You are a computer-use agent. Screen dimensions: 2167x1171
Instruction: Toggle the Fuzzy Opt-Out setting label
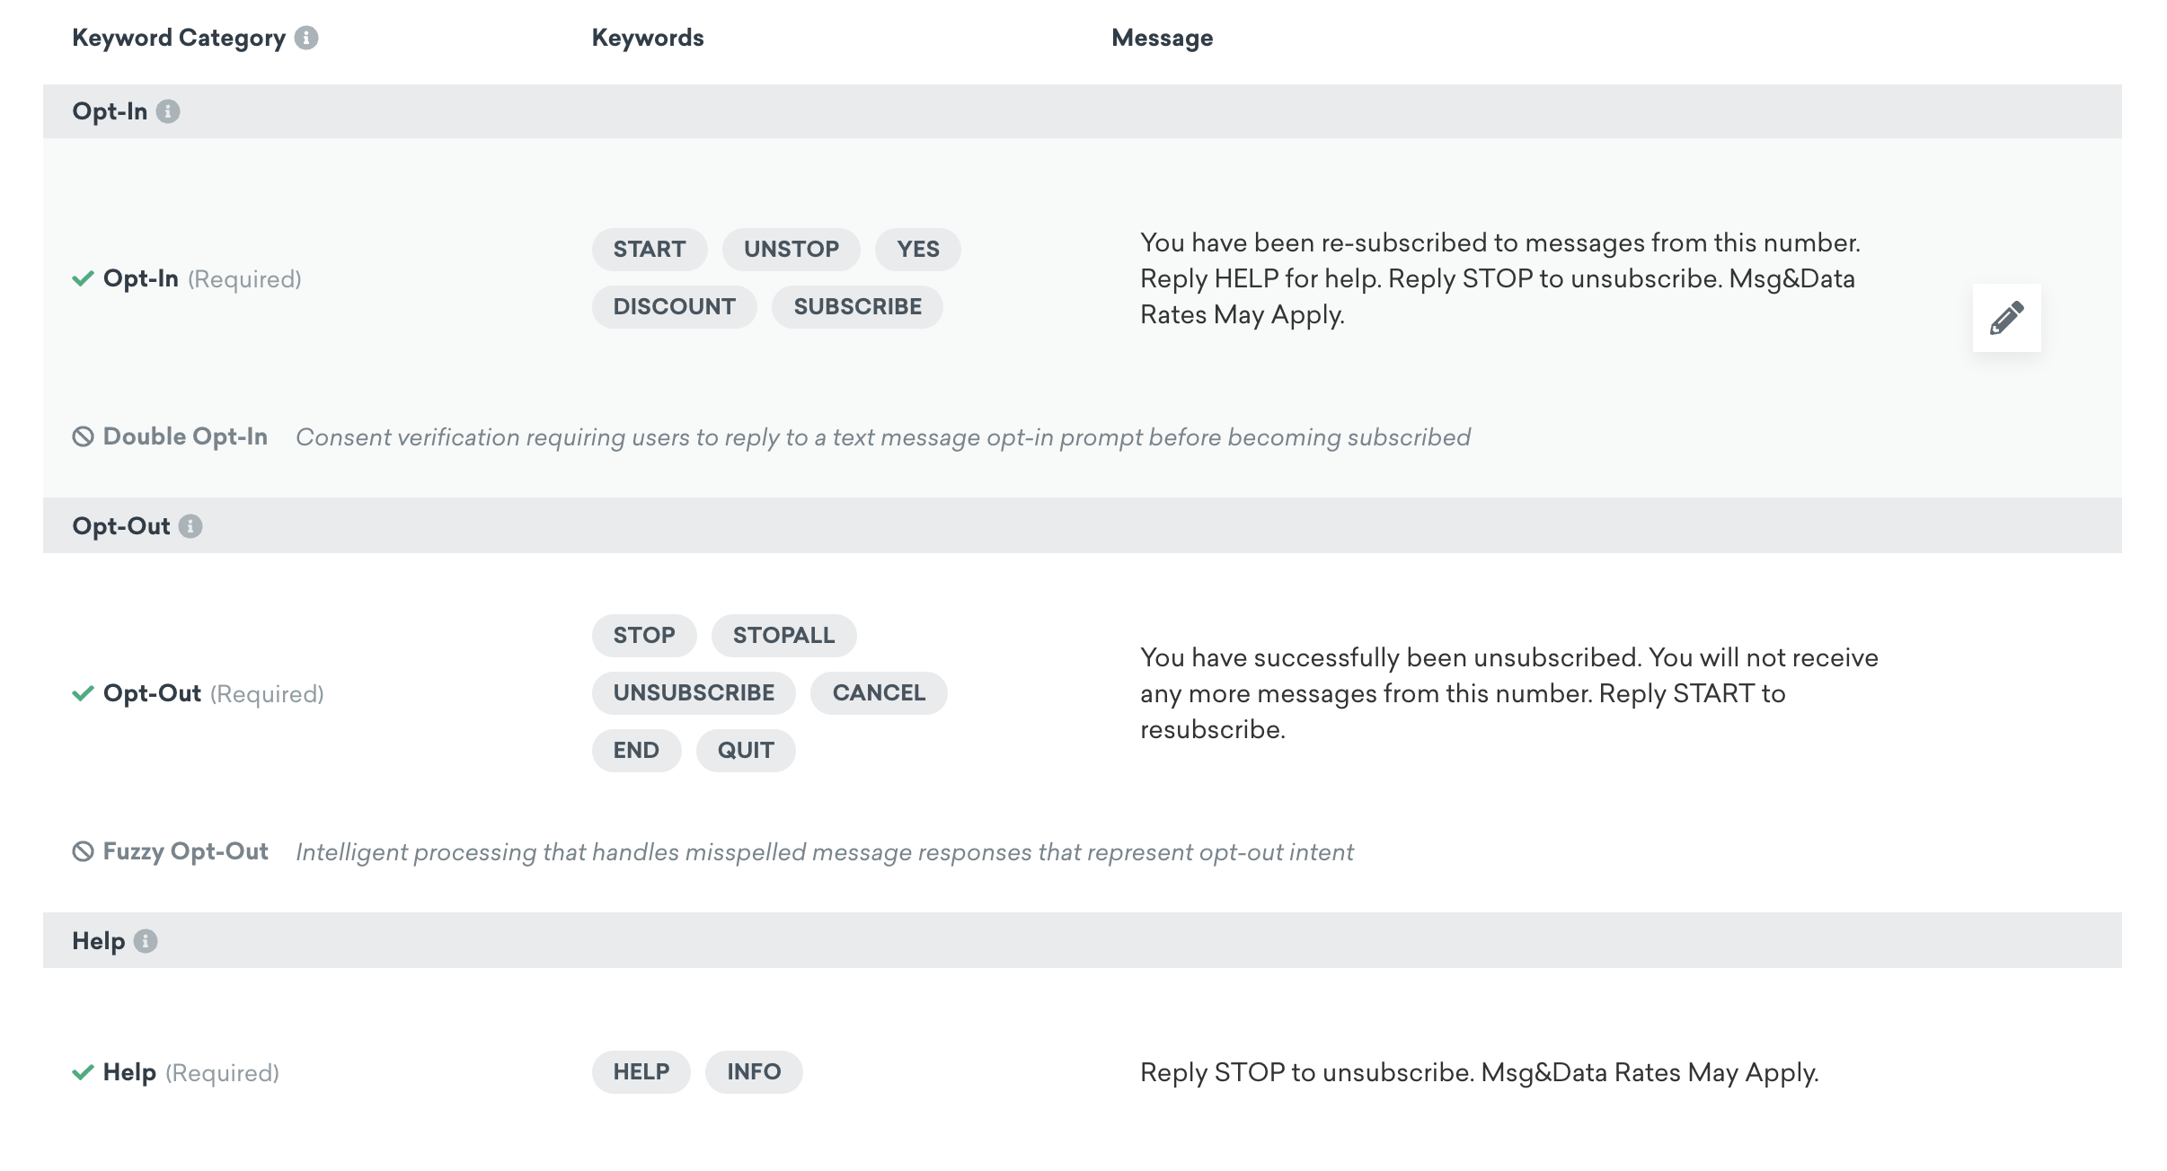[185, 851]
